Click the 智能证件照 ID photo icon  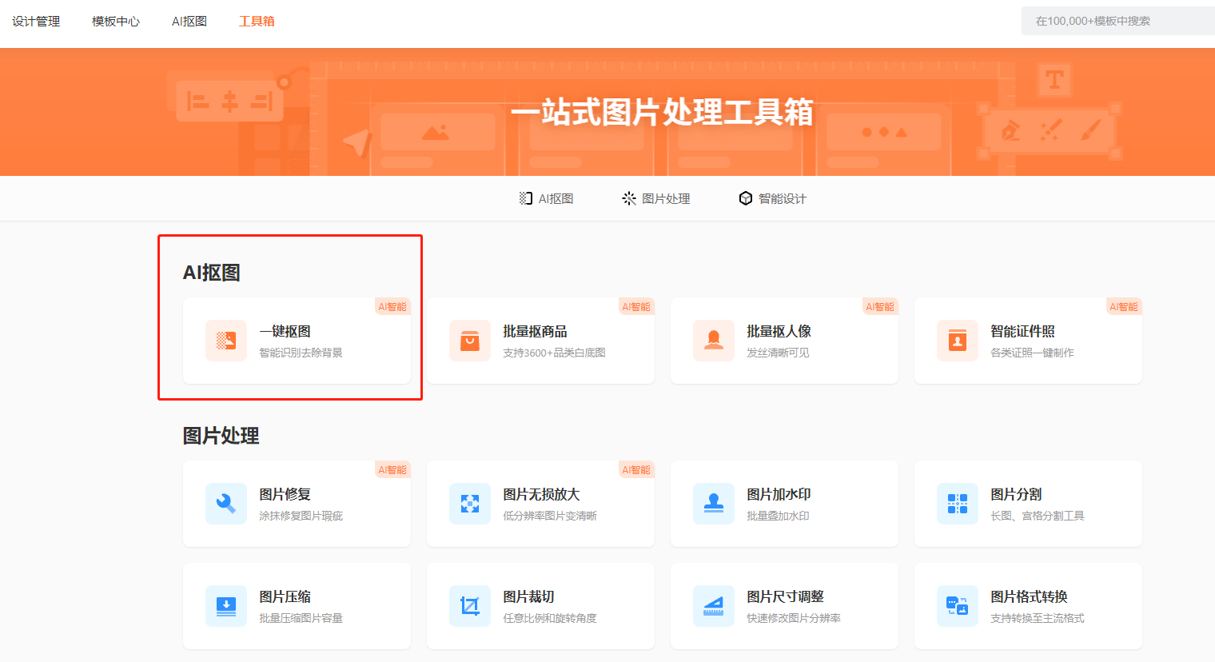tap(958, 341)
